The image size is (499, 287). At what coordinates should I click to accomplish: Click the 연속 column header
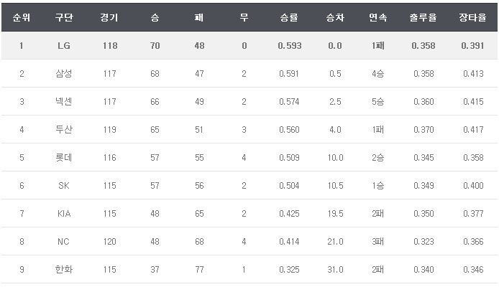point(377,17)
